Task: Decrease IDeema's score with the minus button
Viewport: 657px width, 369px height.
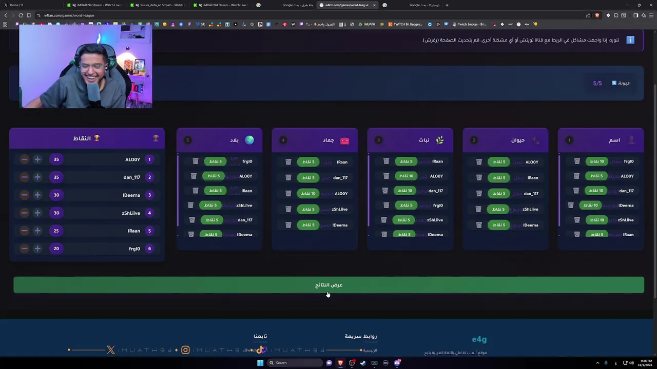Action: (x=24, y=195)
